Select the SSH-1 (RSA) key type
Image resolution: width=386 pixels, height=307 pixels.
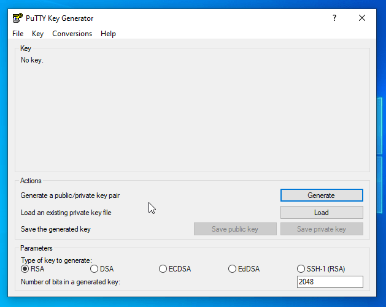click(321, 269)
